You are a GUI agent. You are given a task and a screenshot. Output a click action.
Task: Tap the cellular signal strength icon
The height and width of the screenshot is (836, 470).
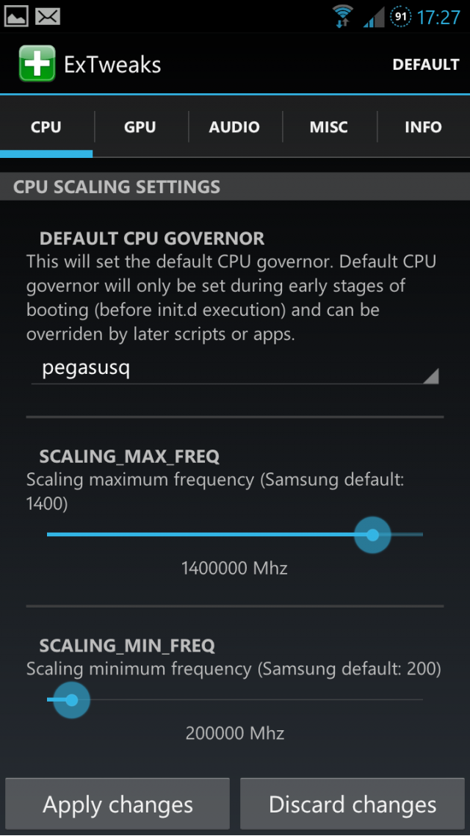(x=374, y=16)
